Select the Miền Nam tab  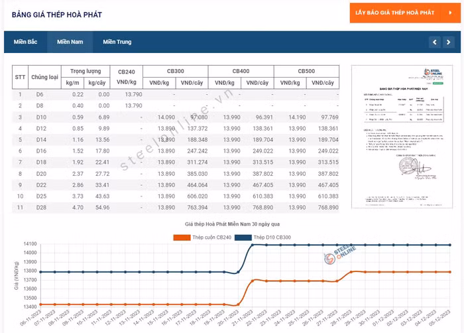point(70,42)
